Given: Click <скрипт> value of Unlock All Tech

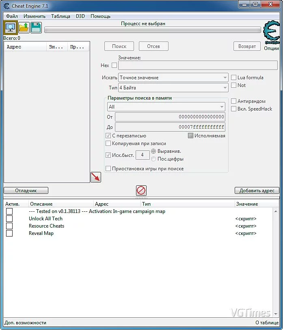Looking at the screenshot, I should point(246,219).
